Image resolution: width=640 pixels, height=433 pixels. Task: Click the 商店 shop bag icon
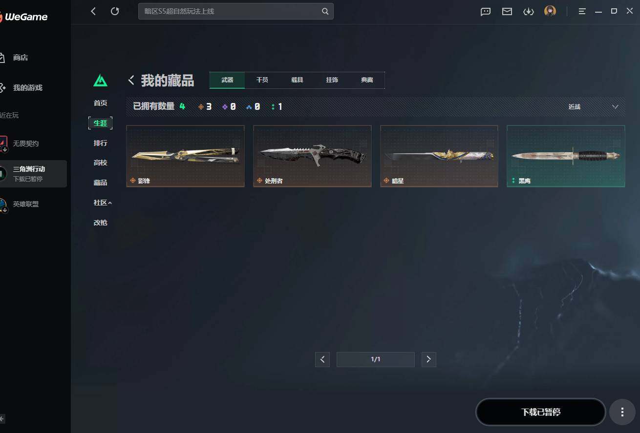(x=2, y=58)
